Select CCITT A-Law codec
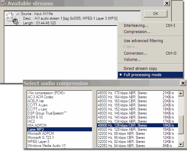This screenshot has width=187, height=151. point(60,105)
